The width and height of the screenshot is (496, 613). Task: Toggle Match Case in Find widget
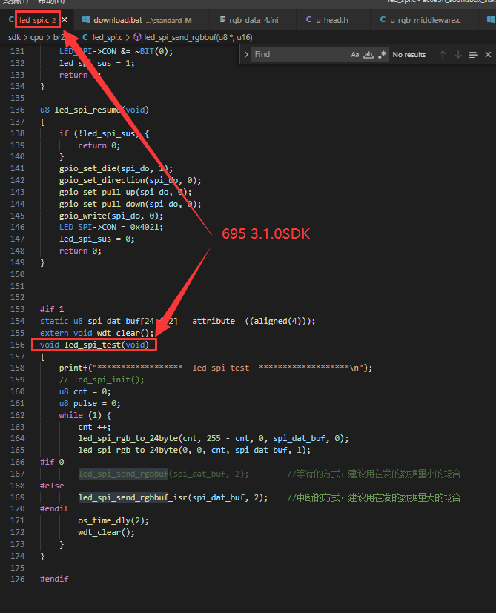click(355, 54)
